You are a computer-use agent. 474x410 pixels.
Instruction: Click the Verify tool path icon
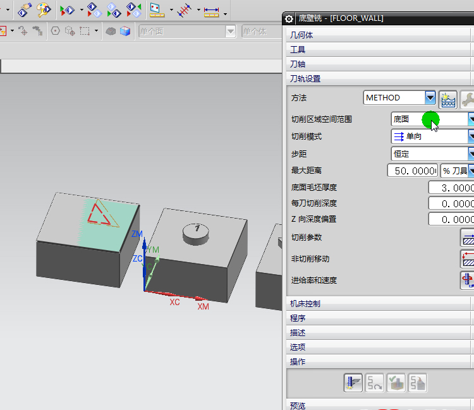click(396, 382)
